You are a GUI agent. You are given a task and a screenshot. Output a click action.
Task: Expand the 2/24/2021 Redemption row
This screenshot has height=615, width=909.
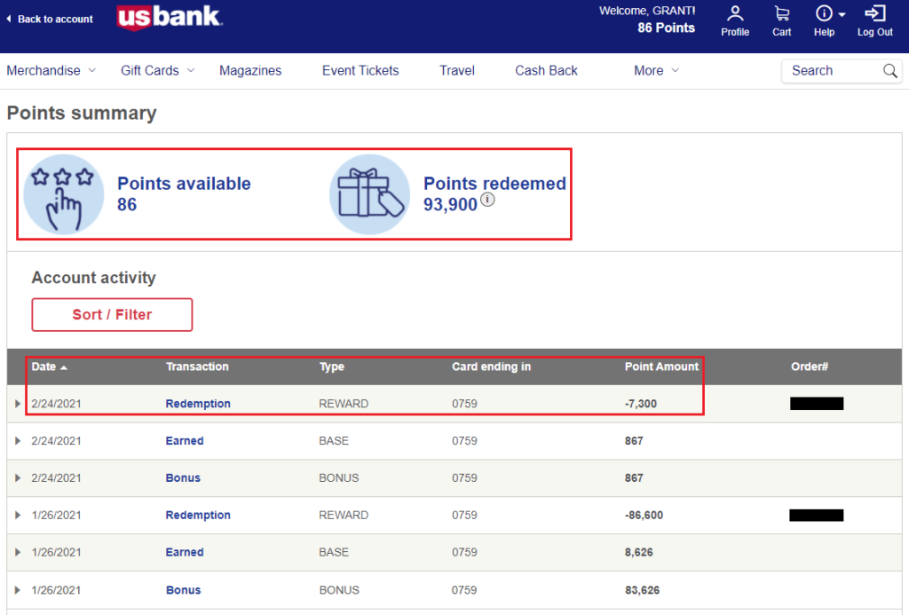(x=20, y=403)
